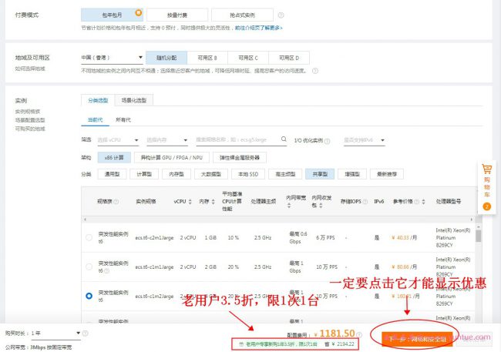Select the 共享型 category filter
The image size is (501, 352).
pos(318,174)
